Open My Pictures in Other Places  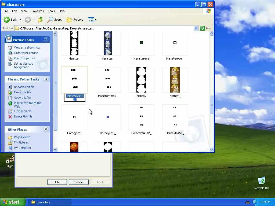coord(21,143)
